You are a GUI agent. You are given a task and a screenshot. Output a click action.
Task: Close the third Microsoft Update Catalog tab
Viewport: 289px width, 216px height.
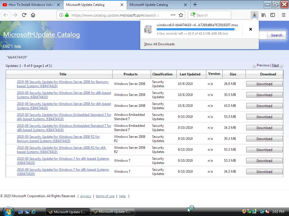(185, 5)
